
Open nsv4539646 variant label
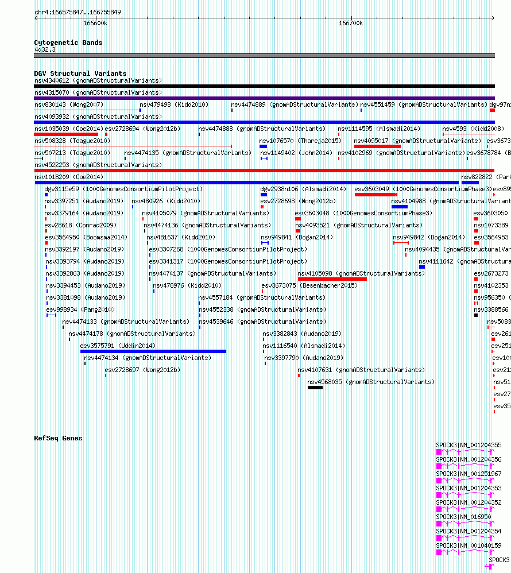(262, 322)
